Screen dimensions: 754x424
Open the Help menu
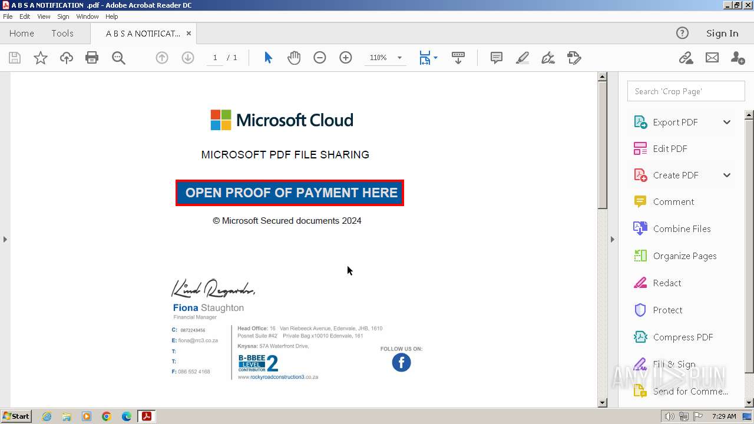112,16
